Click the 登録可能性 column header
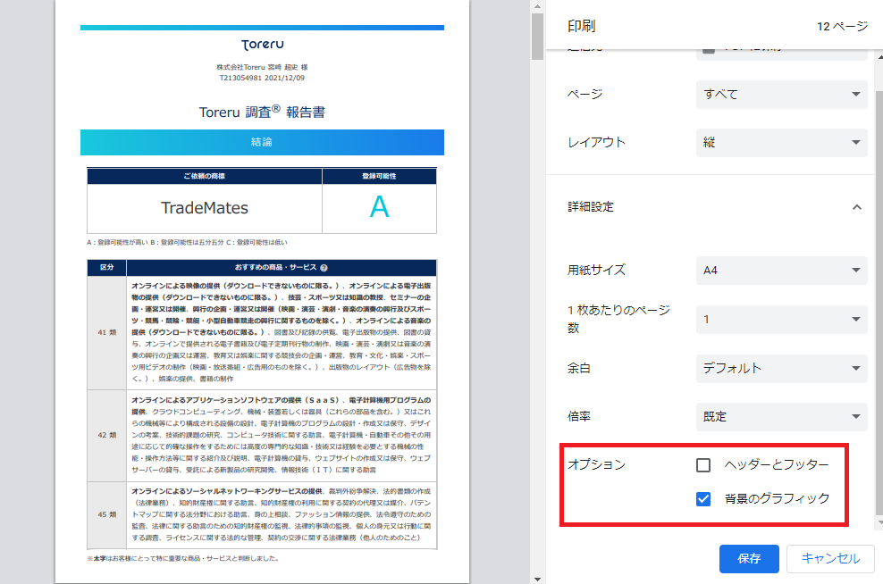The height and width of the screenshot is (584, 883). click(x=379, y=176)
